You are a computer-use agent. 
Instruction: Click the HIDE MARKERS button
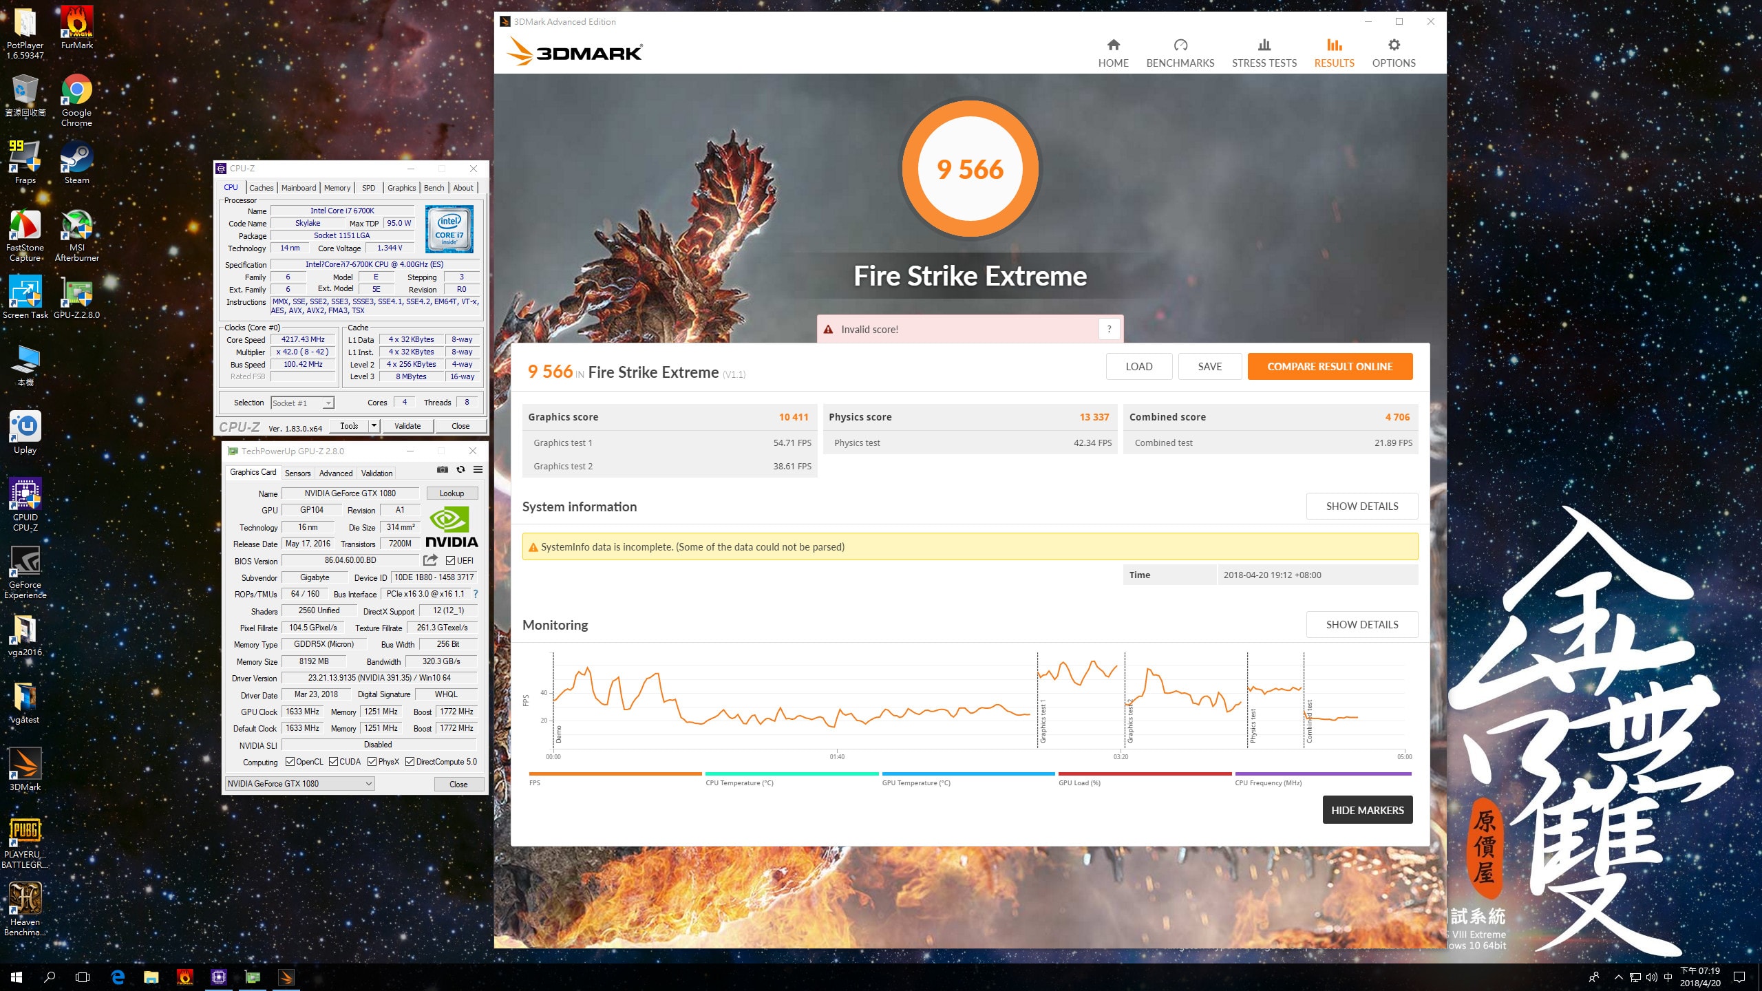pyautogui.click(x=1367, y=811)
